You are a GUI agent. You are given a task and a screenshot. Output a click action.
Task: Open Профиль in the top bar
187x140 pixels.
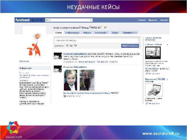[153, 20]
